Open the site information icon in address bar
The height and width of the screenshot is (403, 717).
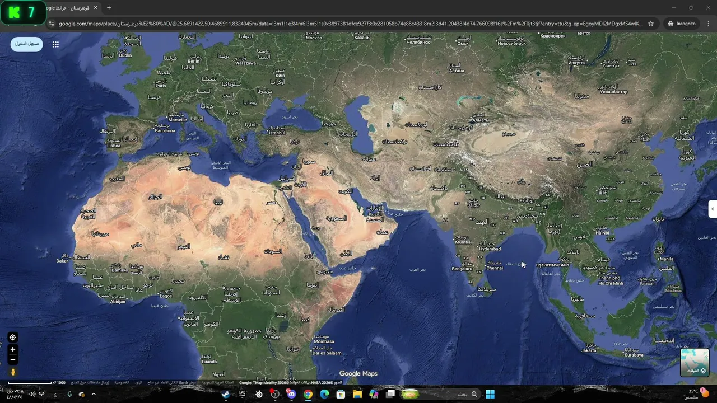tap(52, 24)
